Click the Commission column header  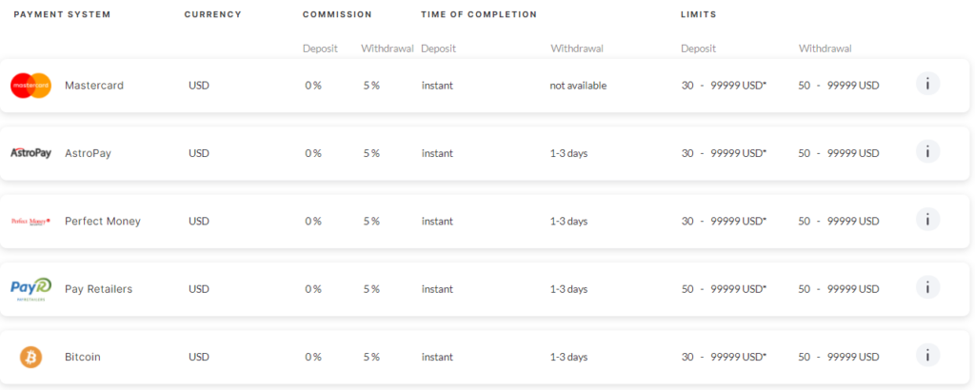point(337,14)
